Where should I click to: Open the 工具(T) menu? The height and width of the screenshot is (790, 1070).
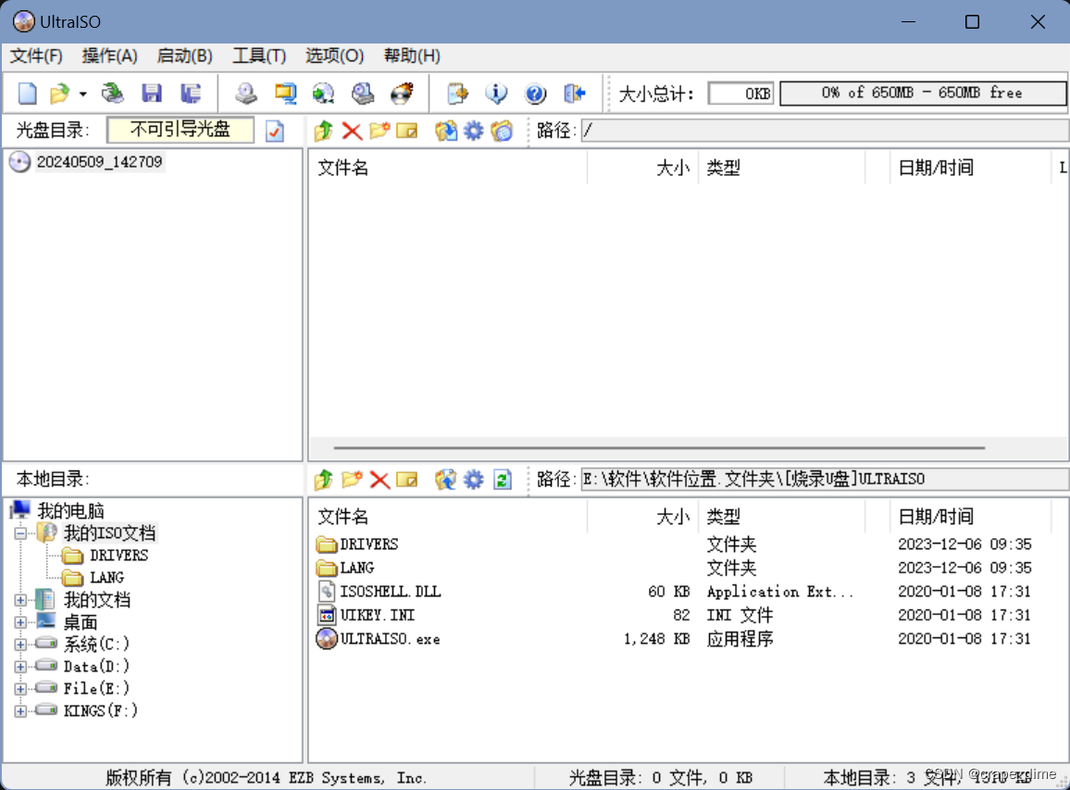(x=259, y=56)
